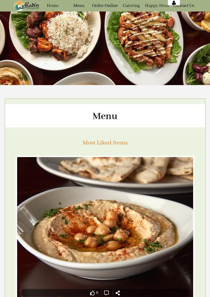
Task: Open the Order Online page
Action: tap(105, 6)
